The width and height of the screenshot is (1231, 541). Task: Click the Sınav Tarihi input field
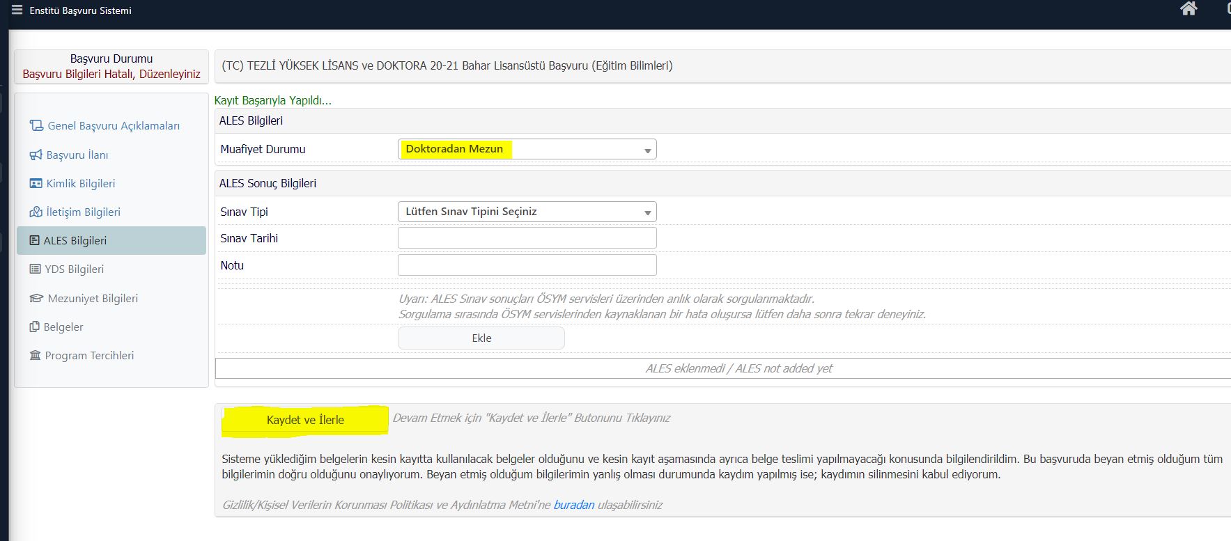tap(527, 238)
